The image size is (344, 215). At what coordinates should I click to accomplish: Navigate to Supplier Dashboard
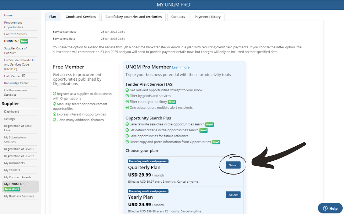point(12,112)
